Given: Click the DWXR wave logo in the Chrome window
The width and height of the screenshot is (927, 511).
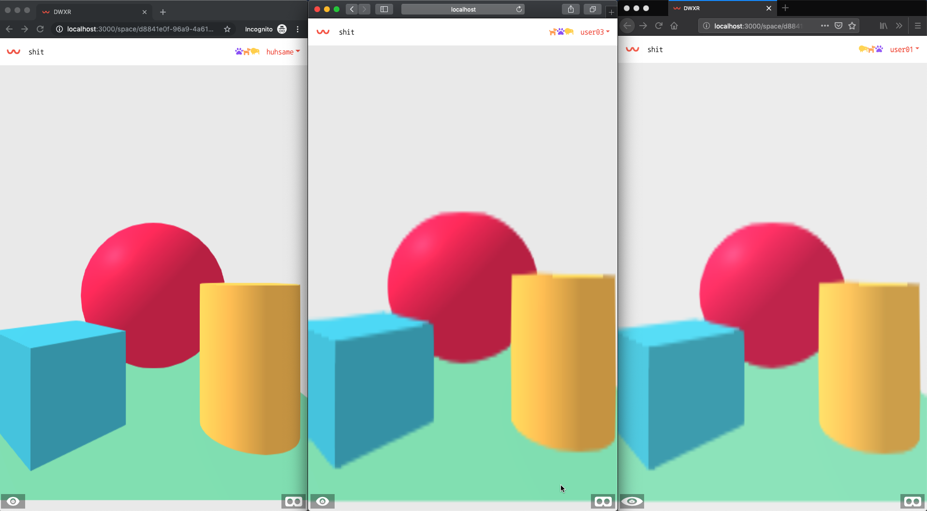Looking at the screenshot, I should (x=13, y=51).
